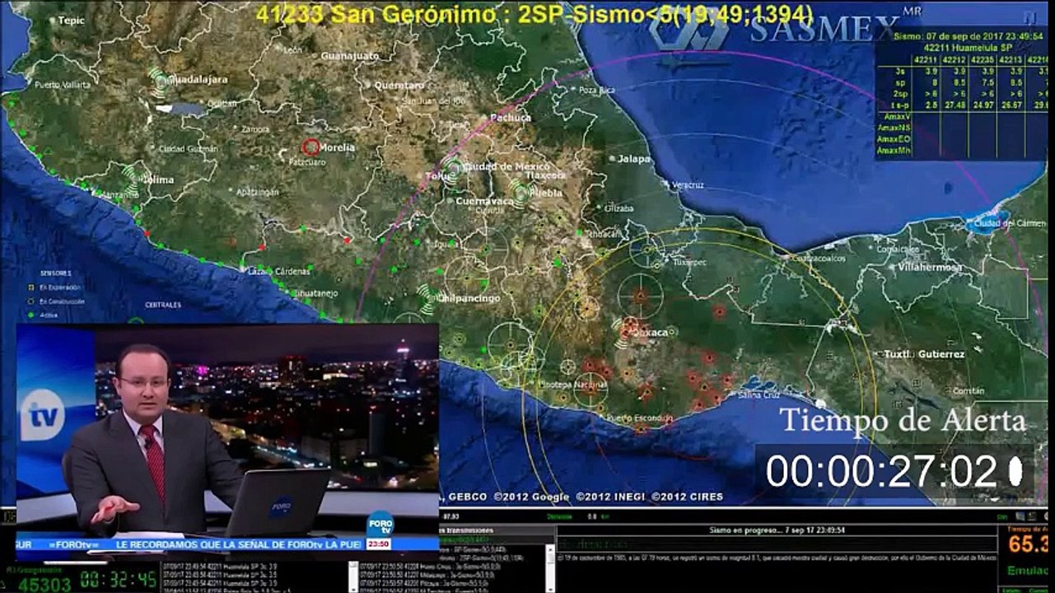This screenshot has width=1055, height=593.
Task: Click station column header 42211
Action: (927, 59)
